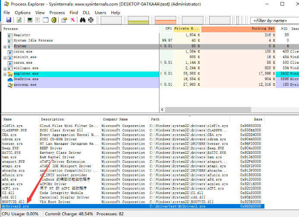Toggle the lower pane icon
The height and width of the screenshot is (217, 299).
(x=45, y=20)
